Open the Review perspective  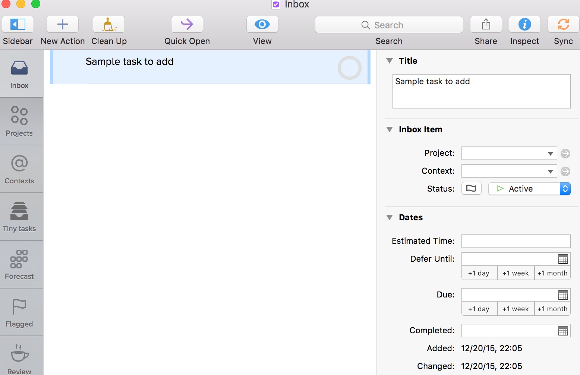19,356
